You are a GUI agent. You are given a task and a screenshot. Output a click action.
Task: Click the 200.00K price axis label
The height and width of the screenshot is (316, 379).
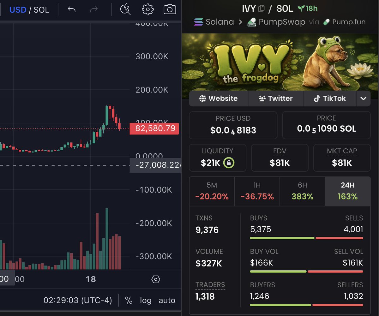152,90
